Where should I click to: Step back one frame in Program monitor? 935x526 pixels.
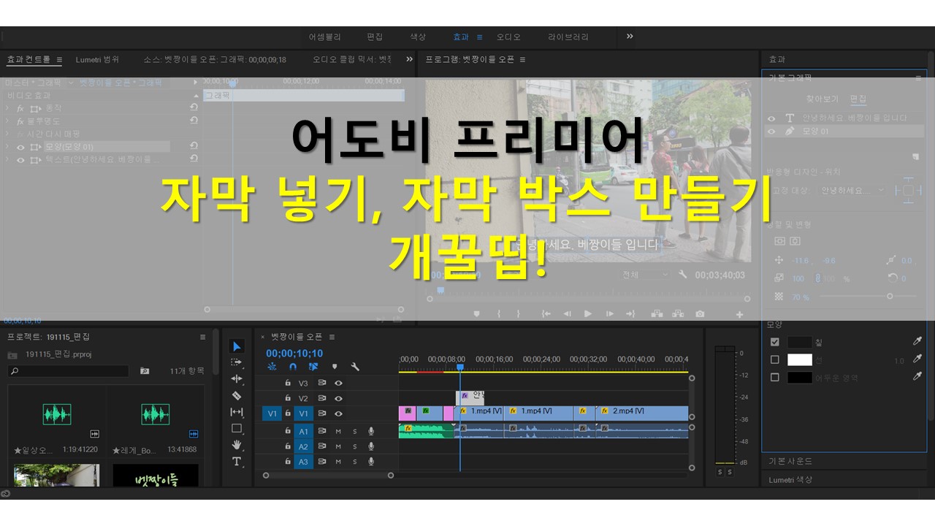(567, 314)
